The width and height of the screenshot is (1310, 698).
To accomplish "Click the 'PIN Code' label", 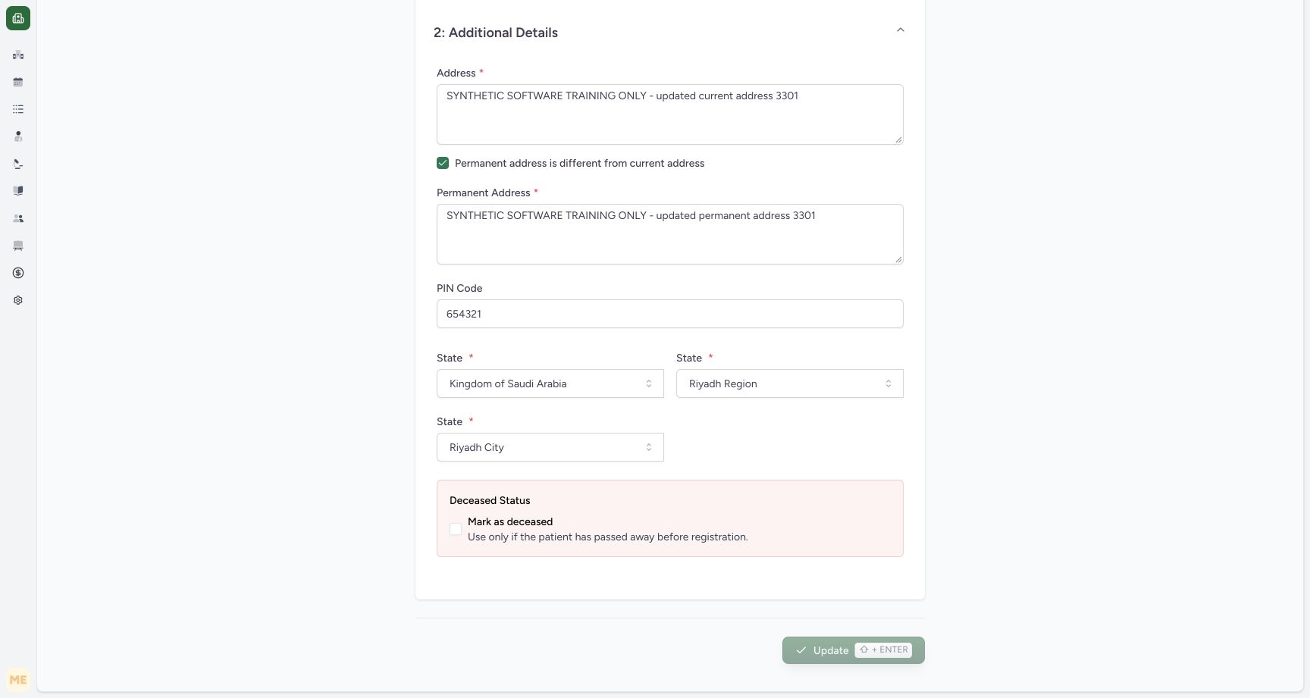I will click(x=459, y=288).
